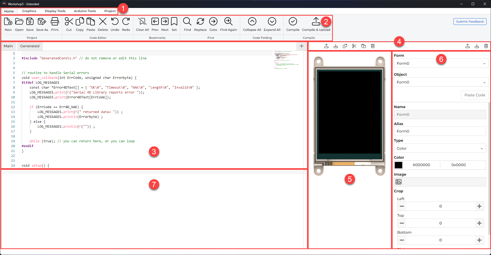Select the Generated code tab
The image size is (491, 255).
click(30, 46)
